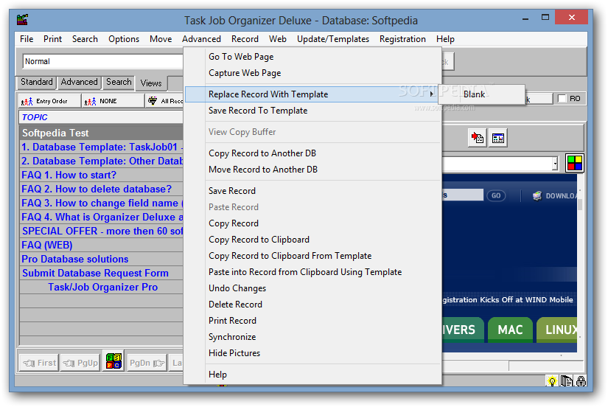Expand the dropdown arrow beside color grid
The image size is (608, 407).
[x=555, y=164]
